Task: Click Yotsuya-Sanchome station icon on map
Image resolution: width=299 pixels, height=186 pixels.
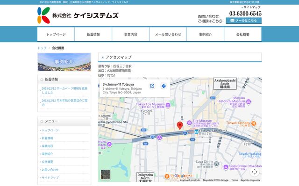Action: [x=196, y=132]
